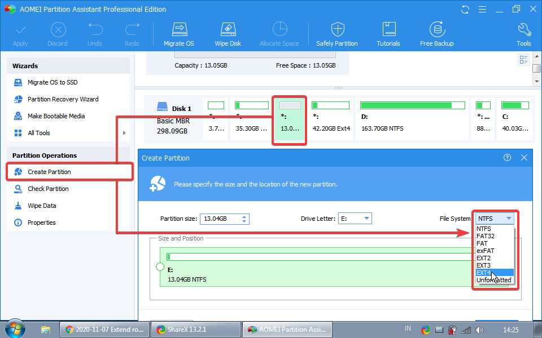
Task: Select Disk 1 Basic MBR header
Action: pyautogui.click(x=173, y=119)
